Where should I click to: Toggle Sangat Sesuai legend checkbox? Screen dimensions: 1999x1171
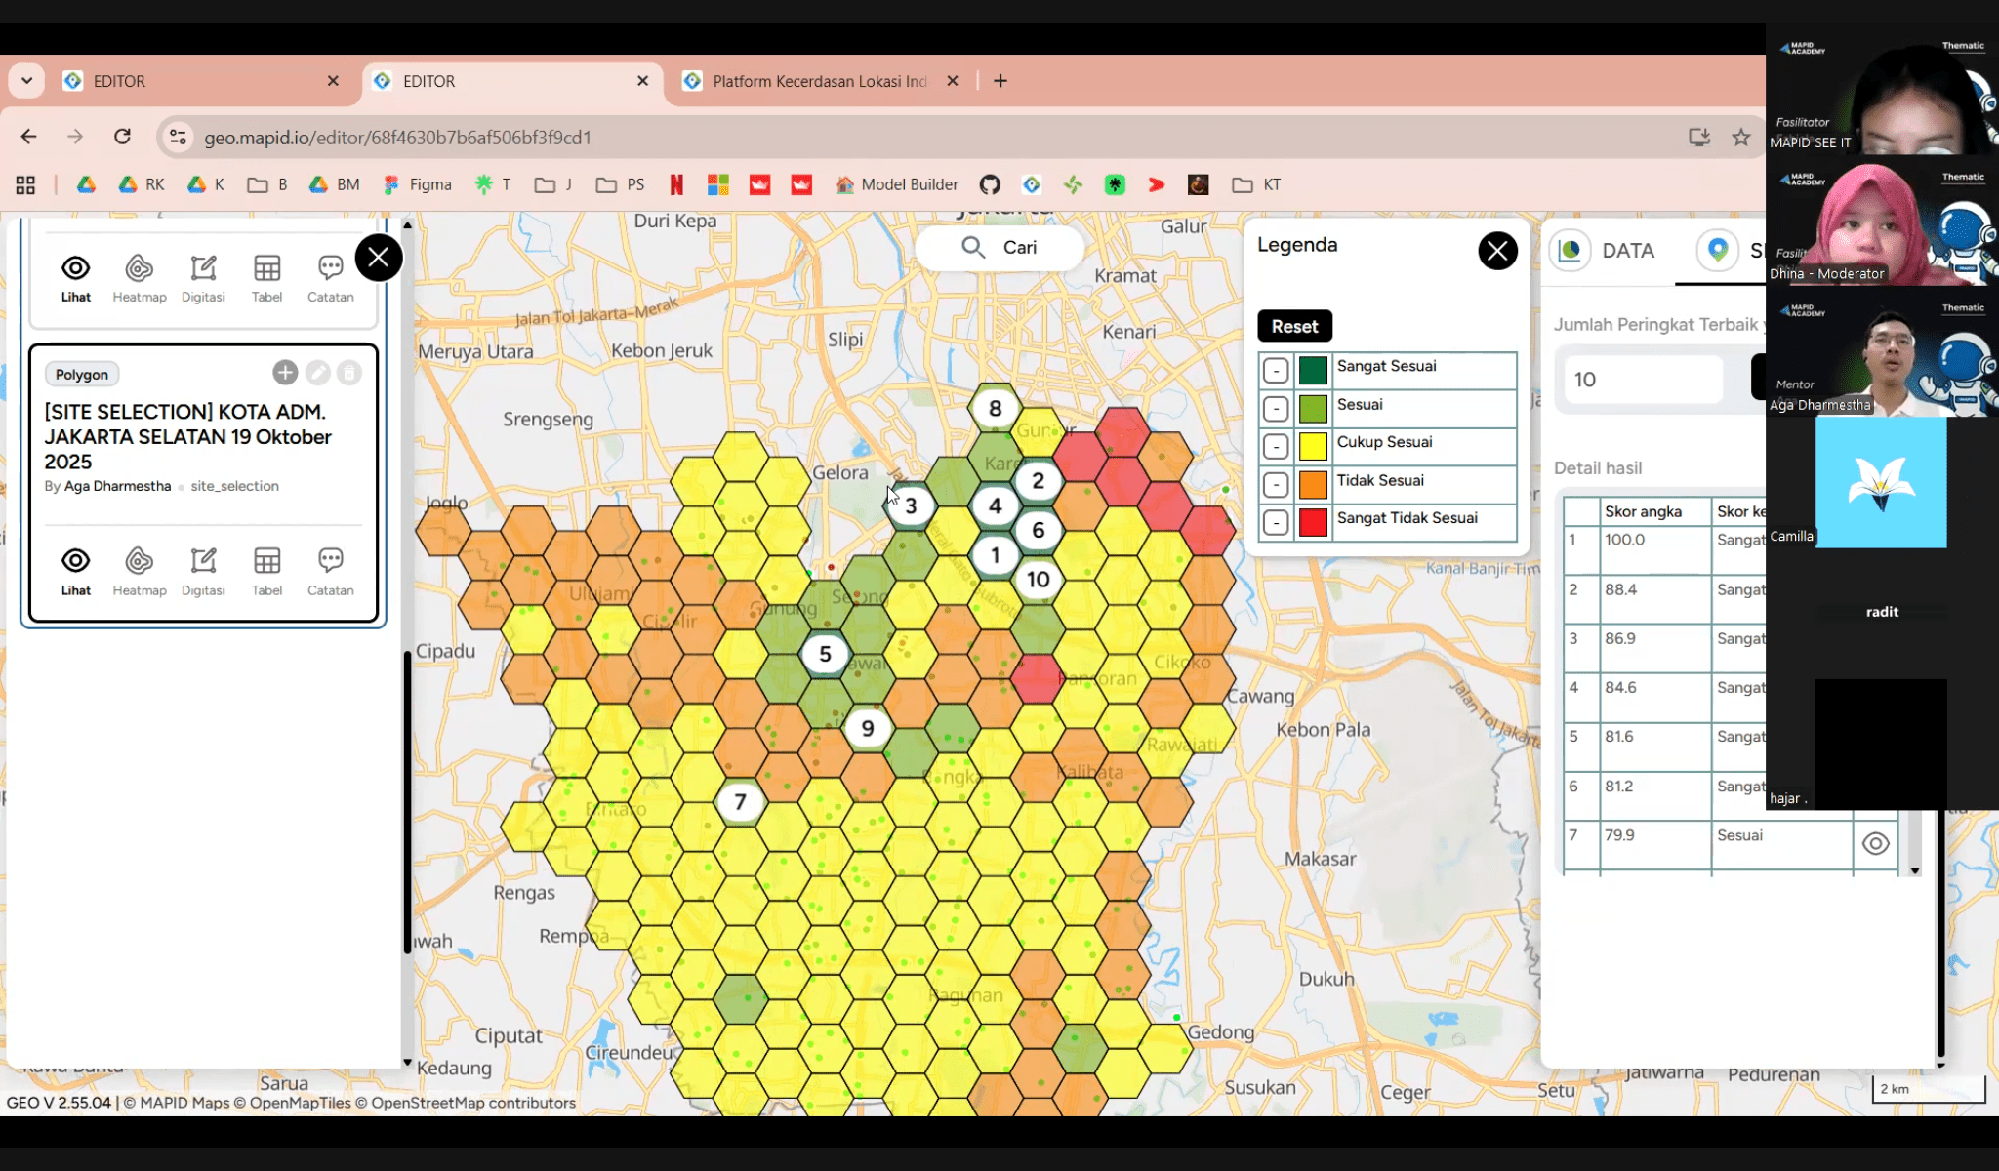click(1275, 371)
